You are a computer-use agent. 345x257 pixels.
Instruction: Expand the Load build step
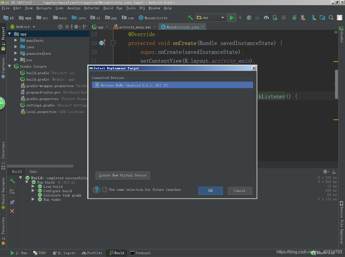33,186
